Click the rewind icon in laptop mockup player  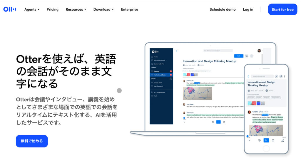tap(213, 122)
